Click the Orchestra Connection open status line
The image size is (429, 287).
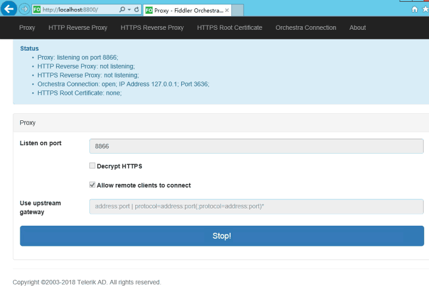[123, 84]
